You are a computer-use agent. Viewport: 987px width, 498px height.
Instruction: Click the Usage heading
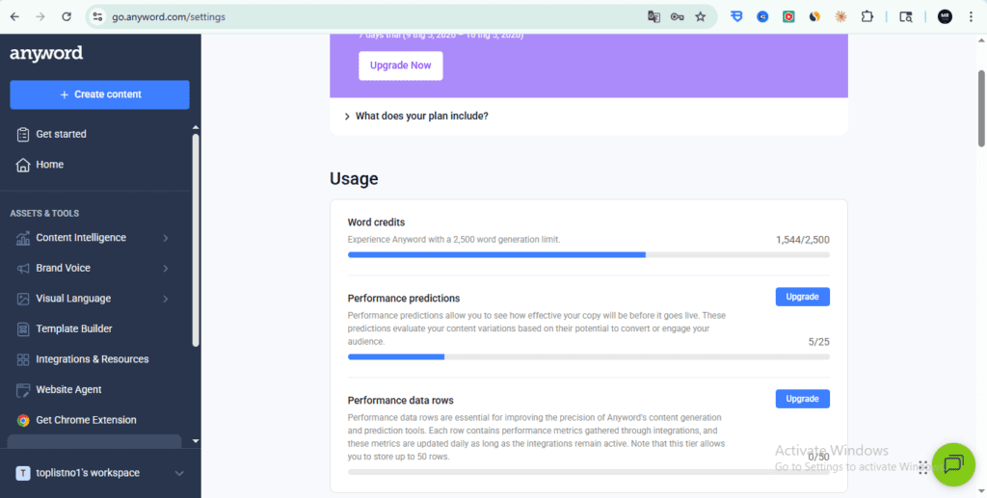[354, 178]
